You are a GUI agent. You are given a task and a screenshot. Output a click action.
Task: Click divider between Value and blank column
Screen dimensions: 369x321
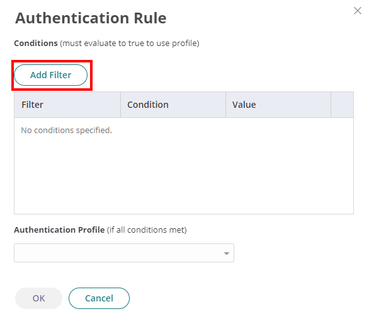tap(331, 105)
